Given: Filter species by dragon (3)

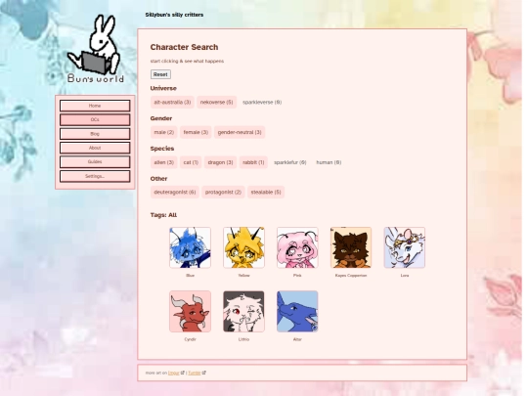Looking at the screenshot, I should coord(220,162).
